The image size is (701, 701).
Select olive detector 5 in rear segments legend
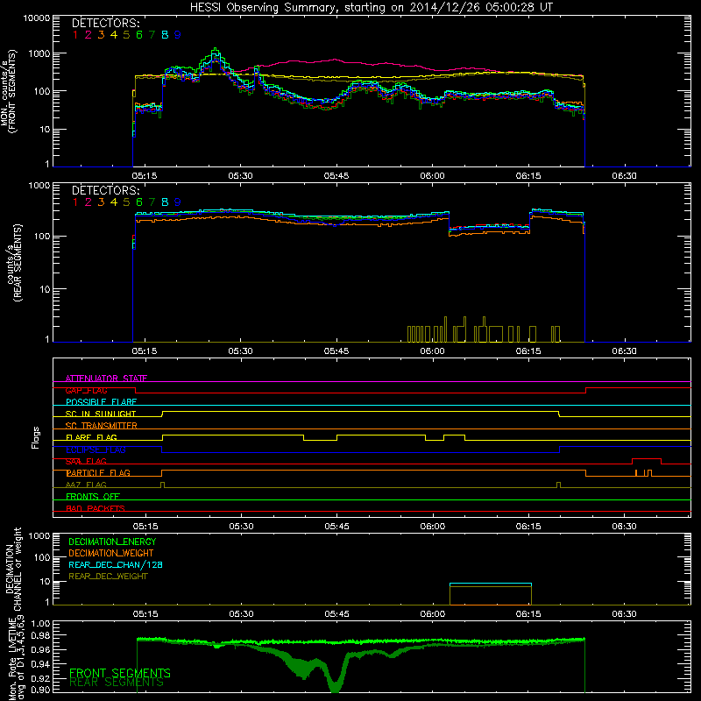[x=126, y=202]
